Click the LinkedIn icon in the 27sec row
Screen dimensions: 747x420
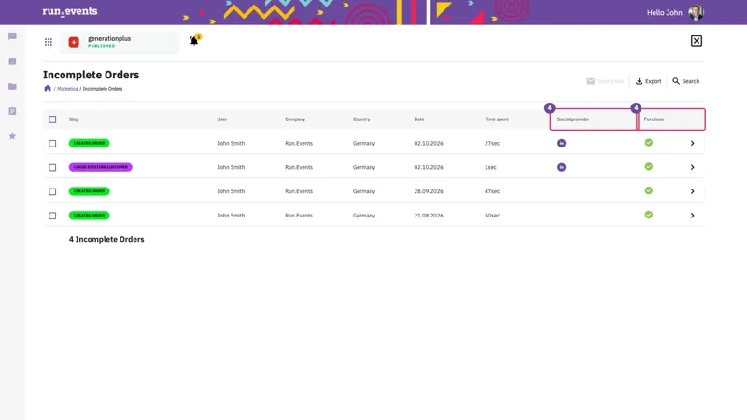562,143
